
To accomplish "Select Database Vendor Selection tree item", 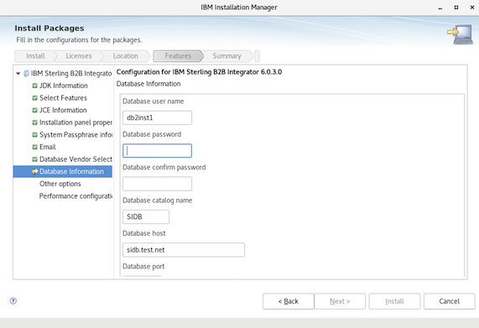I will (75, 159).
